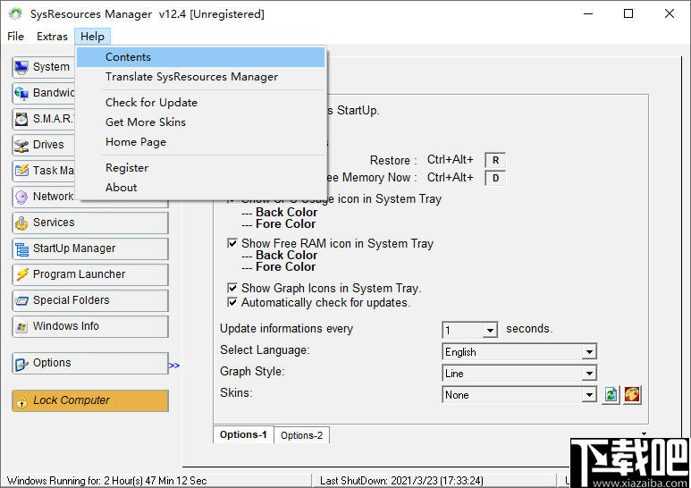Click the refresh skins icon
This screenshot has width=691, height=488.
[611, 395]
